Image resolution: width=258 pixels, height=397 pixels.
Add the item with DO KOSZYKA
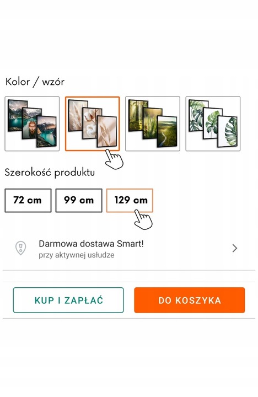pyautogui.click(x=190, y=300)
